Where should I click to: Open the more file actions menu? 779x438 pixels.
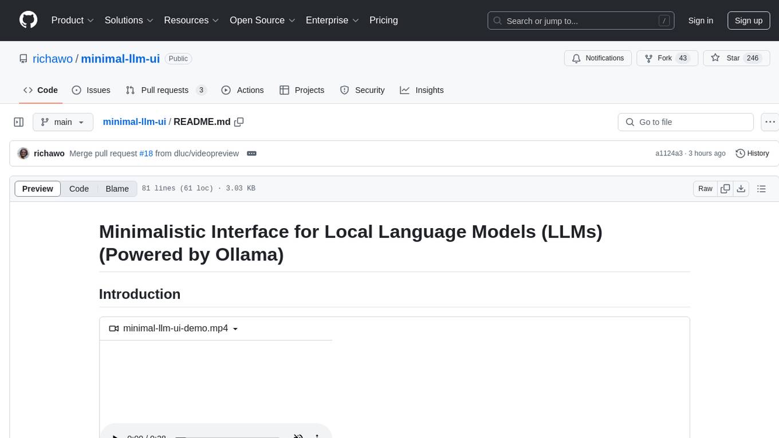pyautogui.click(x=770, y=122)
